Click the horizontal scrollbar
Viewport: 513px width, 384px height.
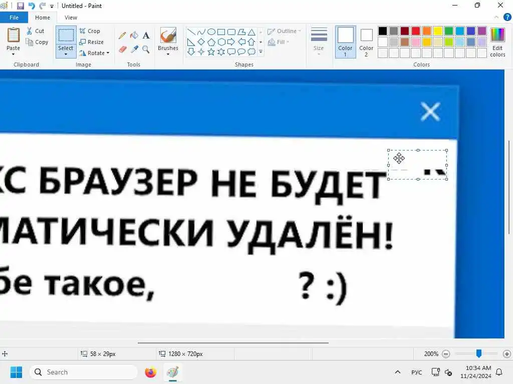[233, 343]
